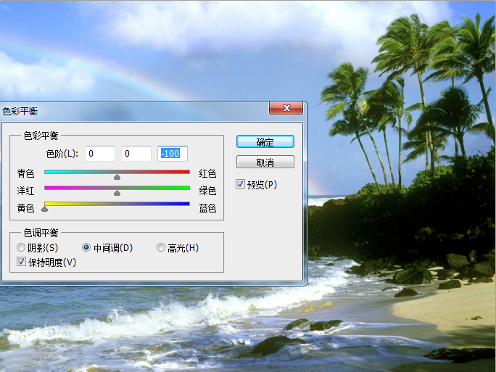The image size is (496, 372).
Task: Click the 色阶(L): label
Action: point(62,154)
